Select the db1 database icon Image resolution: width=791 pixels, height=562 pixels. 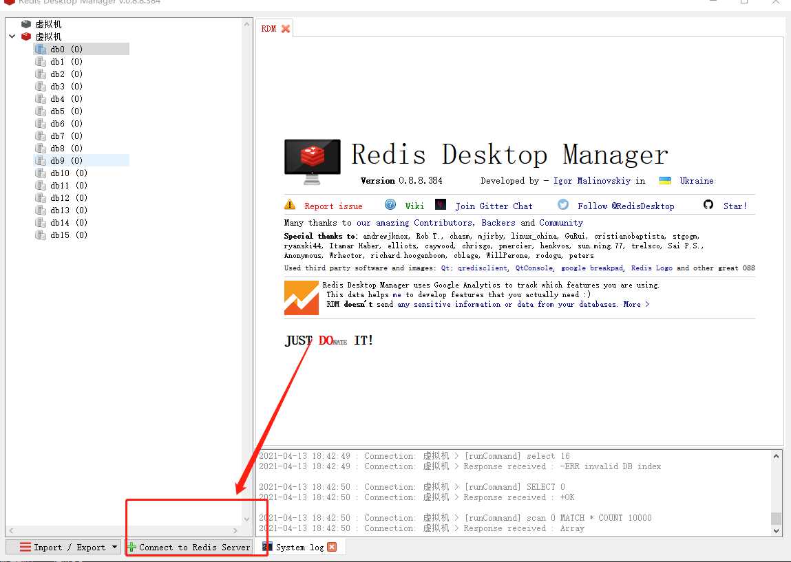41,61
